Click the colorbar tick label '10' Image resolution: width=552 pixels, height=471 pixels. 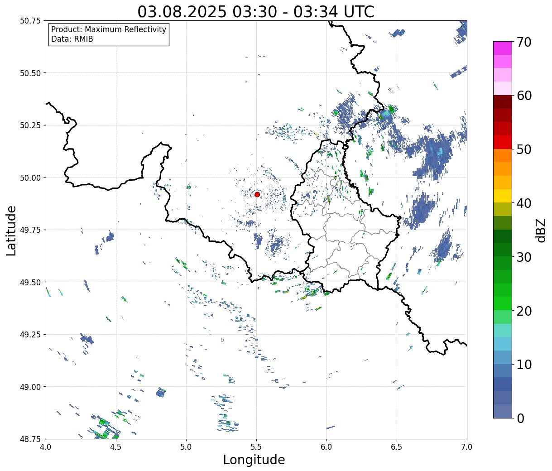pos(524,365)
